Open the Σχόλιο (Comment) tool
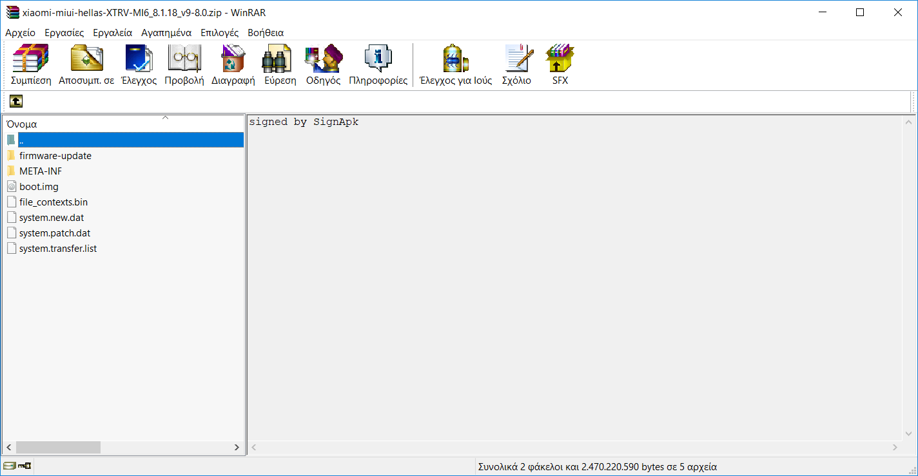The width and height of the screenshot is (918, 476). pyautogui.click(x=519, y=59)
